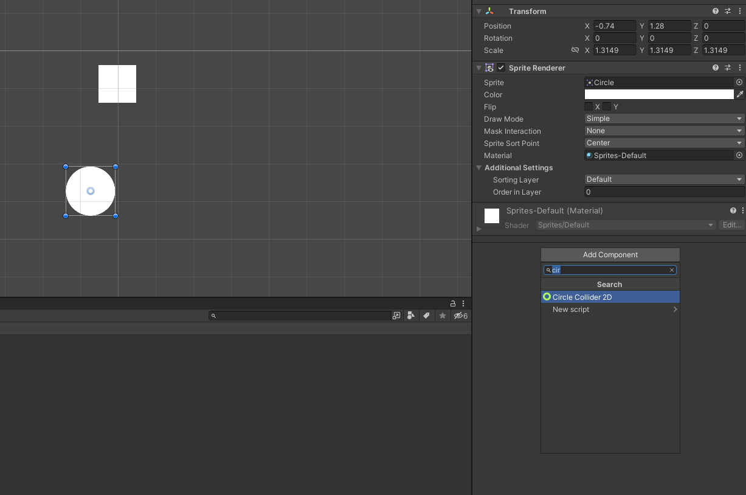Screen dimensions: 746x495
Task: Click the Search by Label tag icon
Action: tap(426, 316)
